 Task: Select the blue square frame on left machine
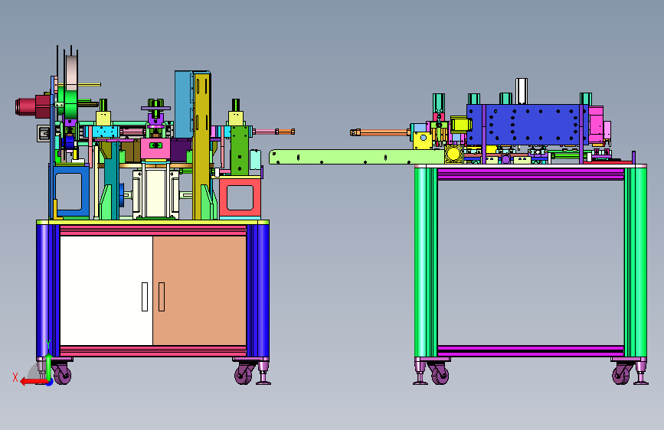point(70,191)
